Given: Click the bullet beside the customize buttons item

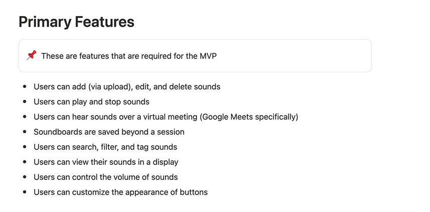Looking at the screenshot, I should click(25, 192).
